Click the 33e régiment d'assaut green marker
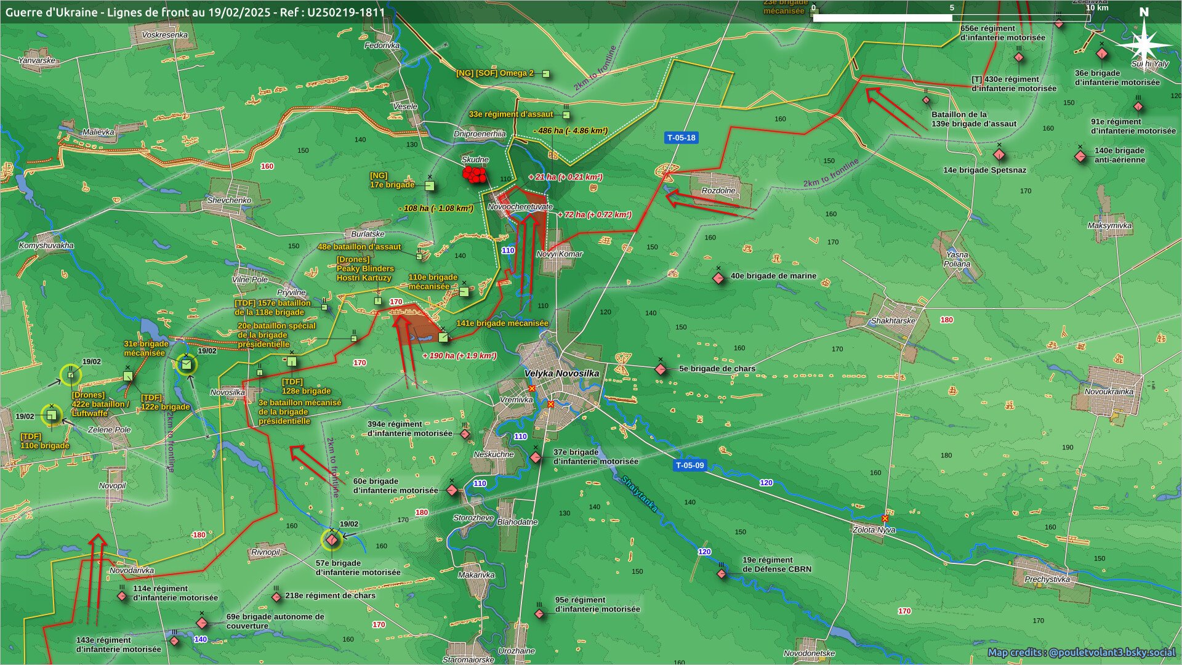This screenshot has width=1182, height=665. coord(566,115)
